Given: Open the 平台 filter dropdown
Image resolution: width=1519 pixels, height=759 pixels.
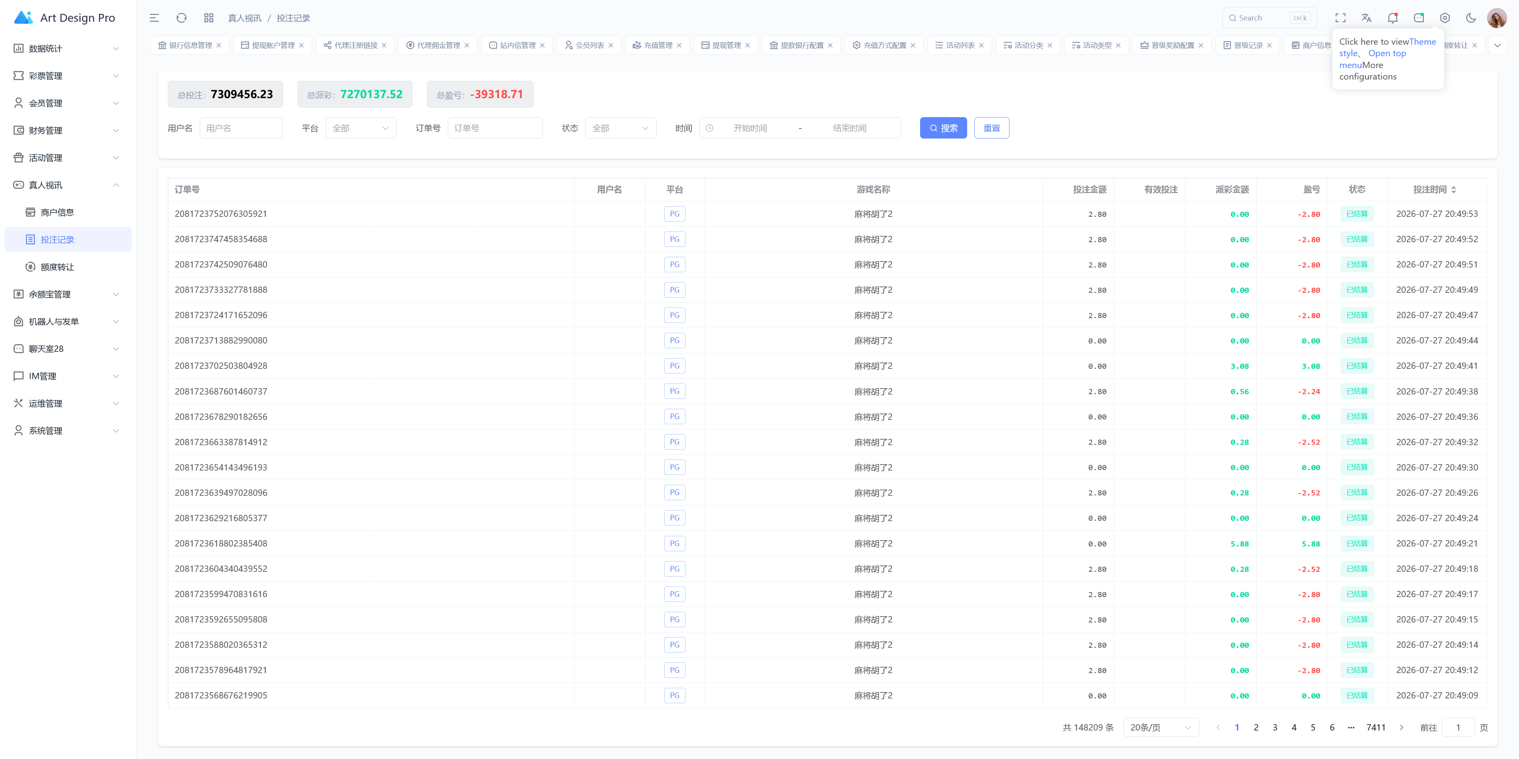Looking at the screenshot, I should (361, 128).
